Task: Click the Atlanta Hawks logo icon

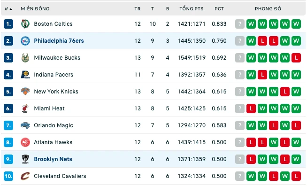Action: click(25, 142)
